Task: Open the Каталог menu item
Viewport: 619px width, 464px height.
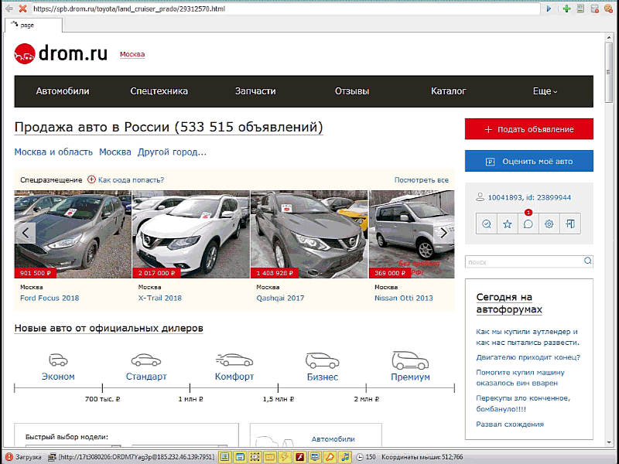Action: (449, 91)
